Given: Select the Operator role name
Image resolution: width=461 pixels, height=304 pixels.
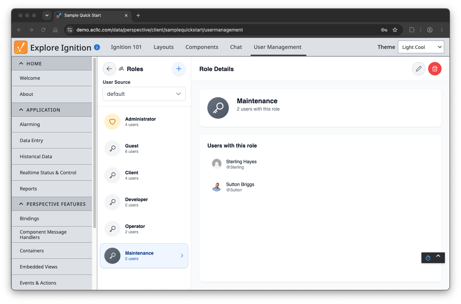Looking at the screenshot, I should point(135,226).
